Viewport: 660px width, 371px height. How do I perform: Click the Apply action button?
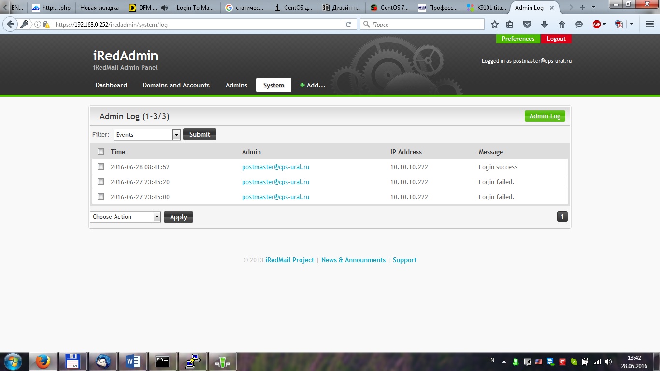pos(178,217)
